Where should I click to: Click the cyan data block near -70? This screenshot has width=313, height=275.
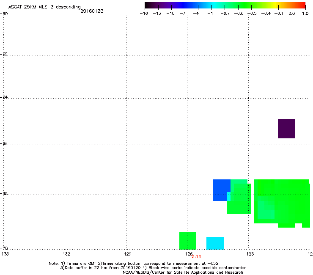tap(215, 243)
